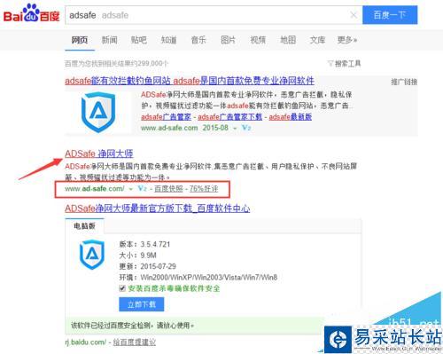Click the 百度一下 search button
The image size is (443, 354).
tap(390, 15)
